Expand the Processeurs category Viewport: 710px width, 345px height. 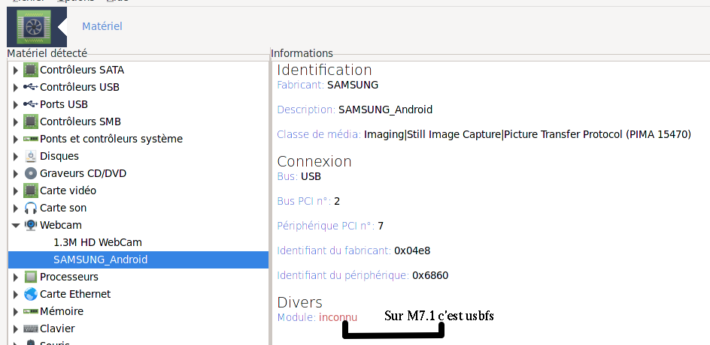click(x=15, y=277)
